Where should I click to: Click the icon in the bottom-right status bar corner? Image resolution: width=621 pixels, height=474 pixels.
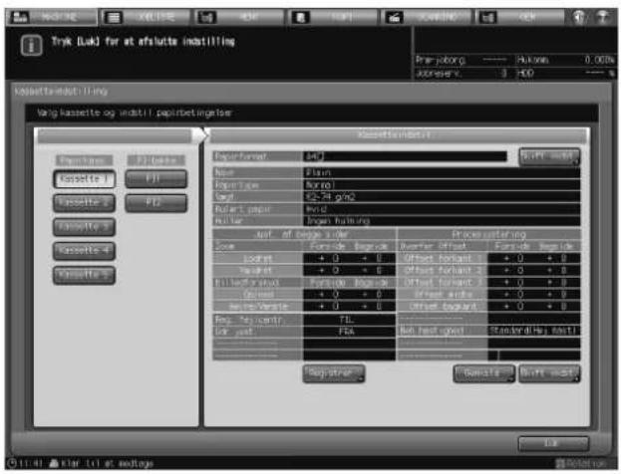tap(559, 463)
